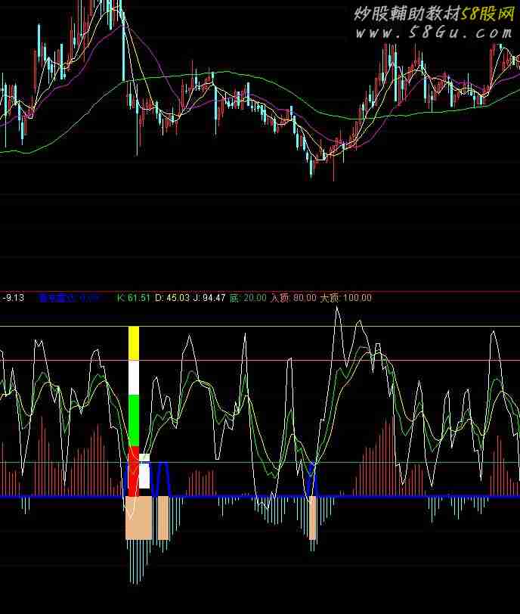The width and height of the screenshot is (520, 614).
Task: Click the red segment of the signal bar
Action: [x=134, y=471]
